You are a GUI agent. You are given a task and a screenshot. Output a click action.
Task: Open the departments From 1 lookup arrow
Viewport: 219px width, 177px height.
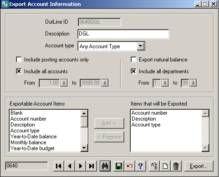coord(165,83)
